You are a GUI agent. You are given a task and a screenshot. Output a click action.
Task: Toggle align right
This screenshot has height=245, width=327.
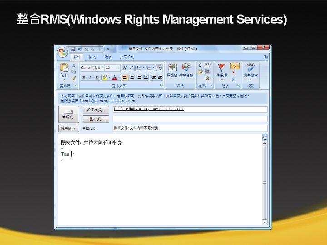pos(139,78)
